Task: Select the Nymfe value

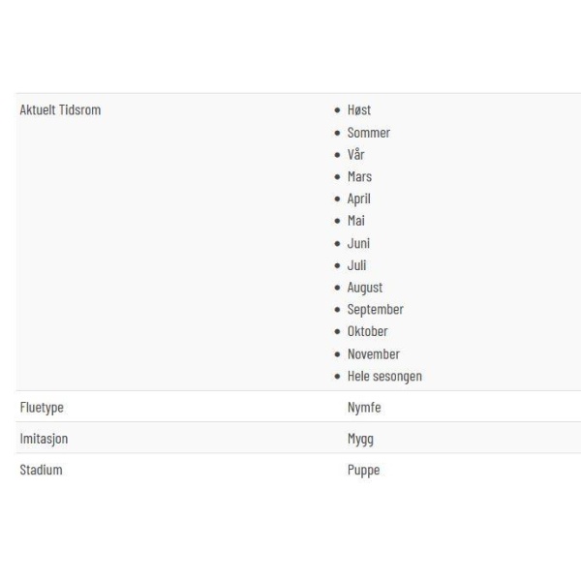Action: 364,408
